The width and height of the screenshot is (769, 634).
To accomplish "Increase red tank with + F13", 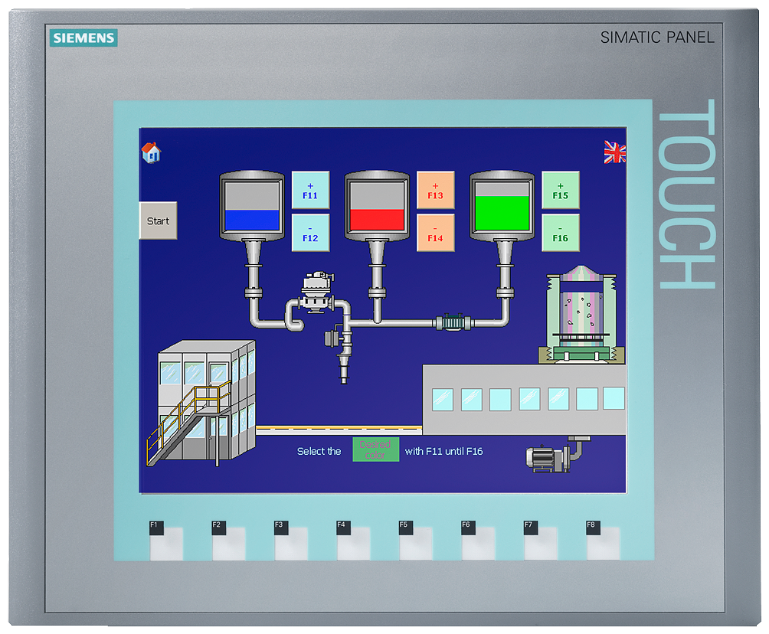I will [x=435, y=191].
